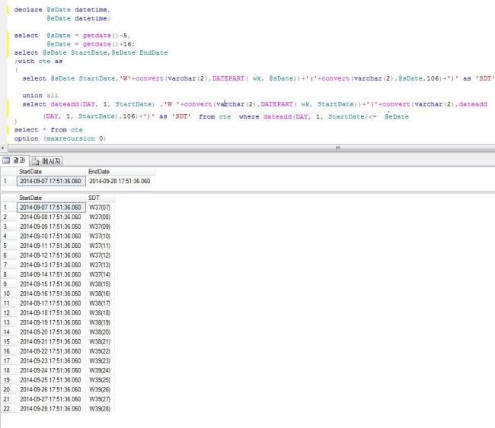Image resolution: width=495 pixels, height=428 pixels.
Task: Click cell W37(11)
Action: 101,246
